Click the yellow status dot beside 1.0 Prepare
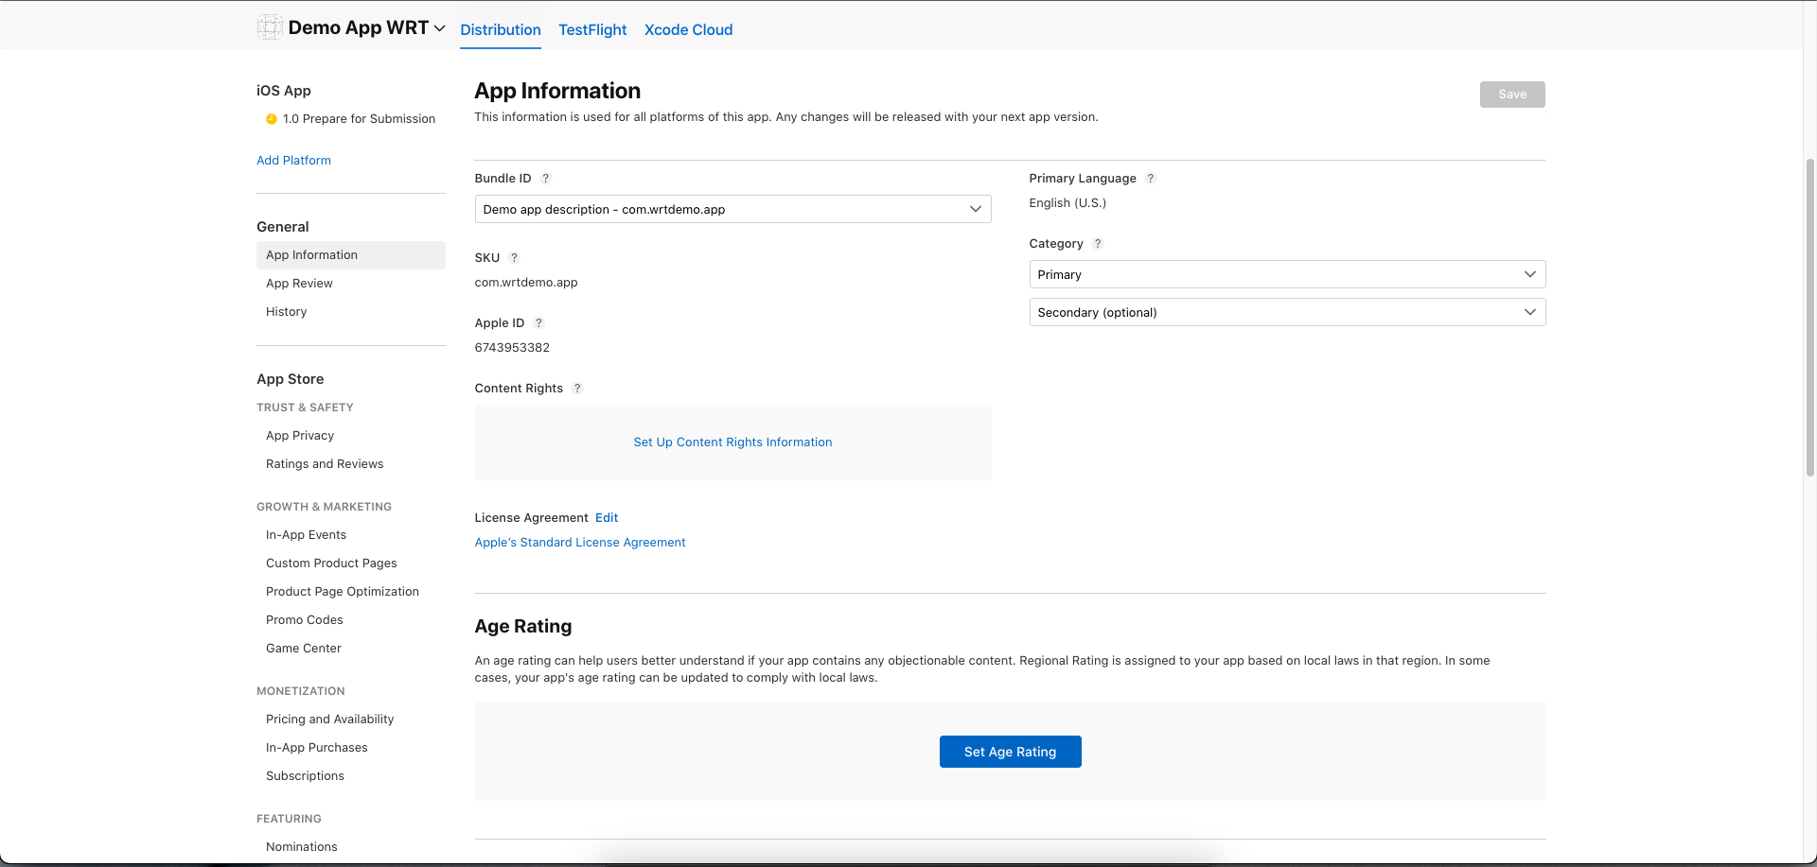The width and height of the screenshot is (1817, 867). 272,119
